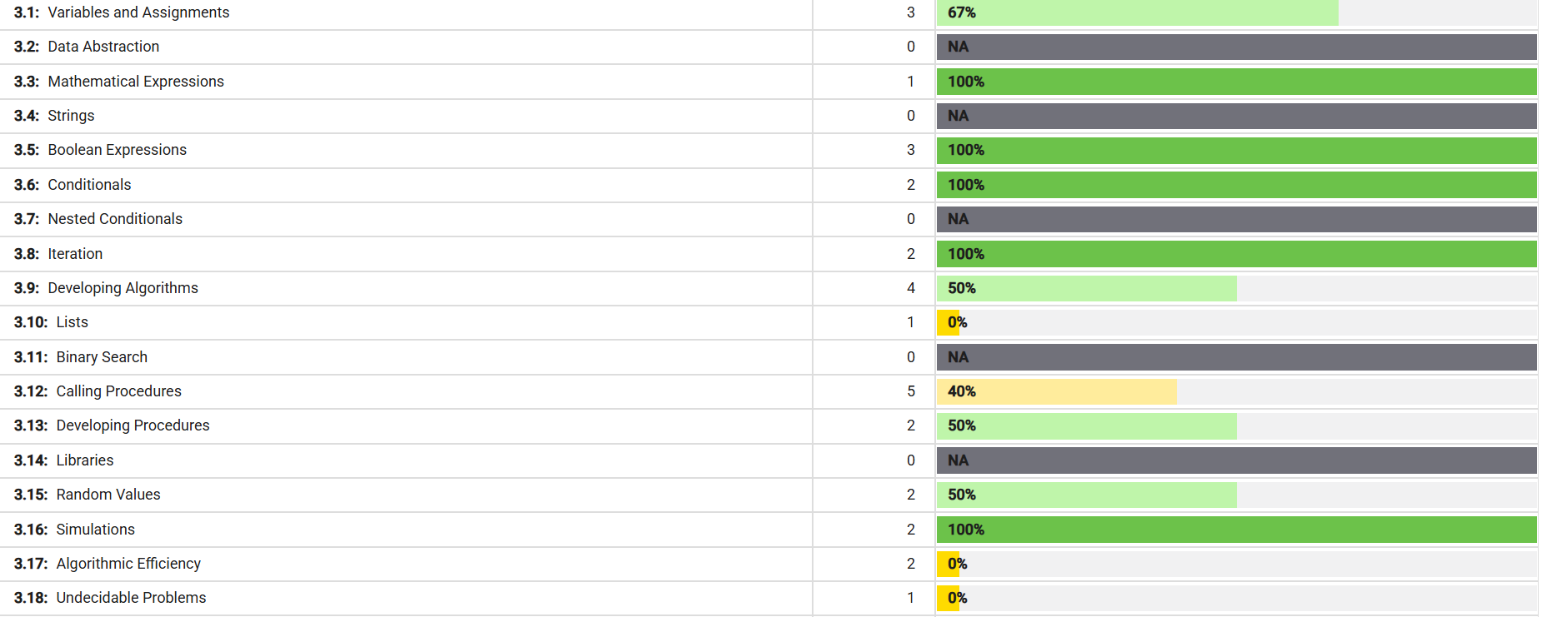
Task: Click the 0% bar for Algorithmic Efficiency
Action: click(949, 564)
